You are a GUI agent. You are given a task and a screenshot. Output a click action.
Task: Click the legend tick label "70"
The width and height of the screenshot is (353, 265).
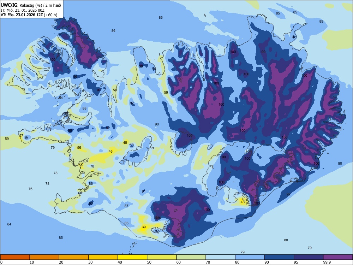(x=208, y=262)
